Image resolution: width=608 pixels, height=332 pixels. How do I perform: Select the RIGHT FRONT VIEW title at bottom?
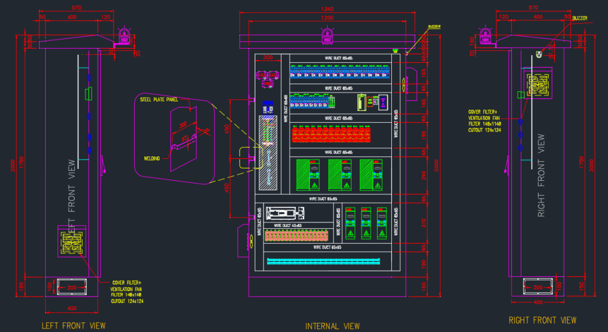coord(542,320)
